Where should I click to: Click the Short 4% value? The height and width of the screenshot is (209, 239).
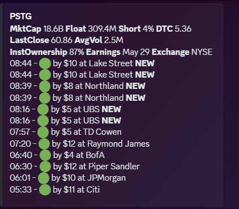click(x=148, y=29)
